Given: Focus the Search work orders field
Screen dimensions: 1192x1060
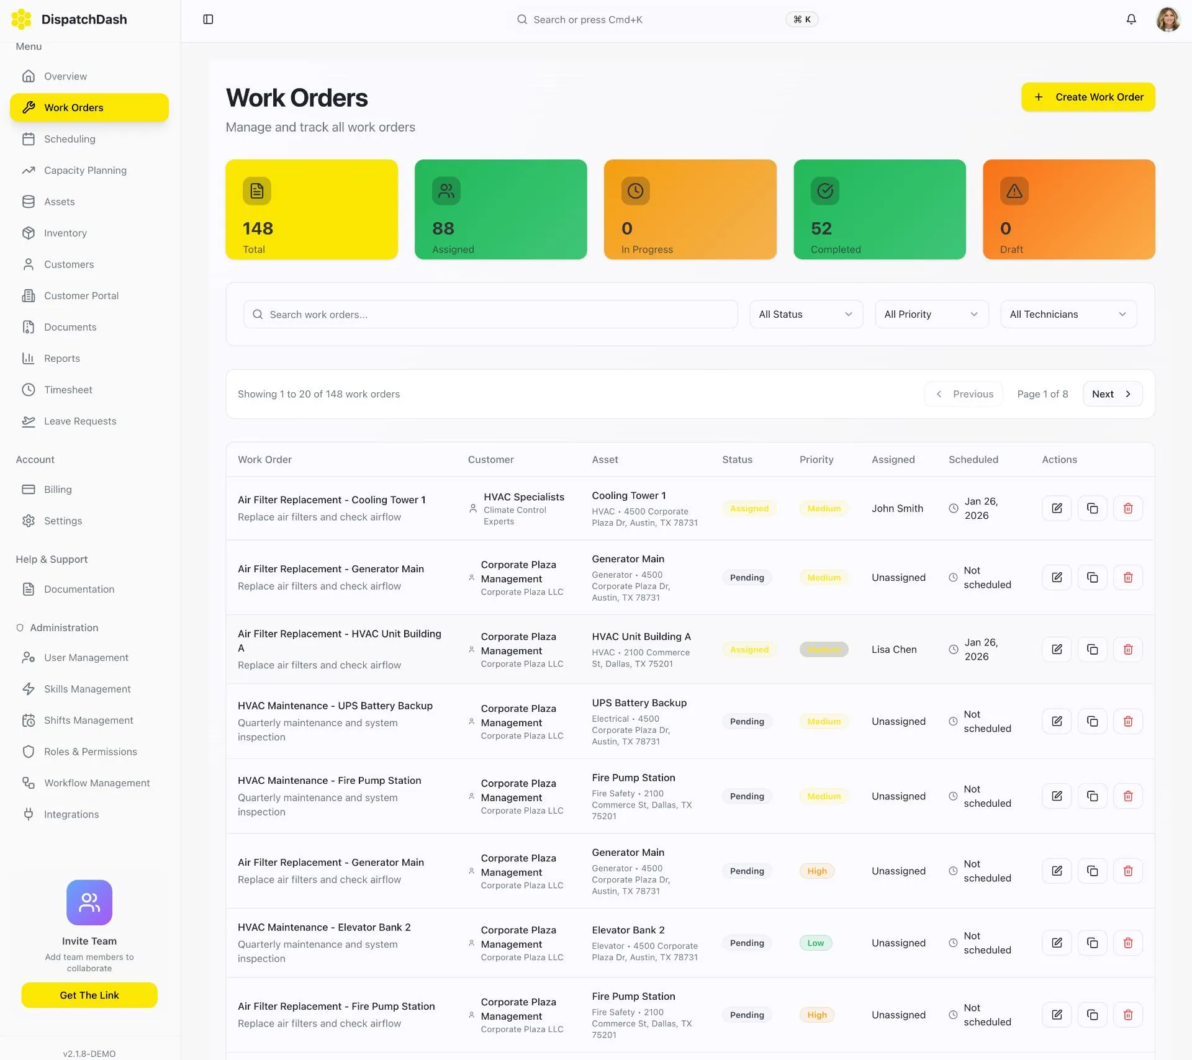Looking at the screenshot, I should [x=490, y=314].
